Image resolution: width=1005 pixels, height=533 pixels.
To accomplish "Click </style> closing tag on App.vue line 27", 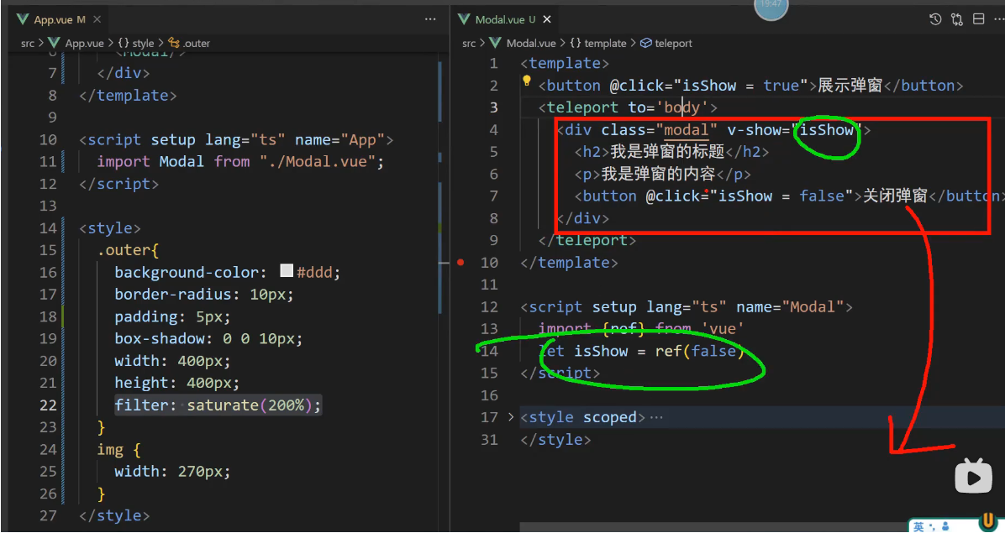I will pyautogui.click(x=115, y=515).
